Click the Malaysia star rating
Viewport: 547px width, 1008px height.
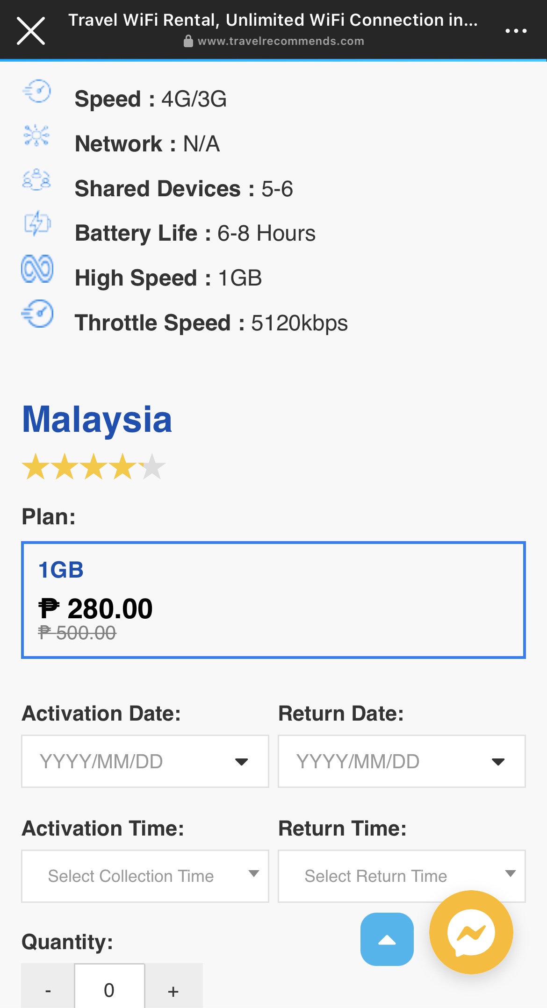pyautogui.click(x=94, y=466)
